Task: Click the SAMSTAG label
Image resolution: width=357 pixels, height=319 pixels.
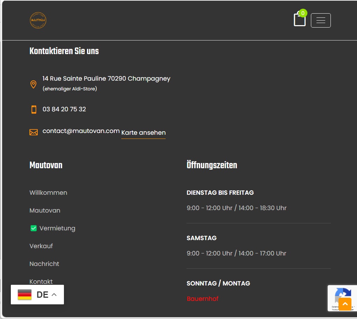Action: click(x=202, y=238)
